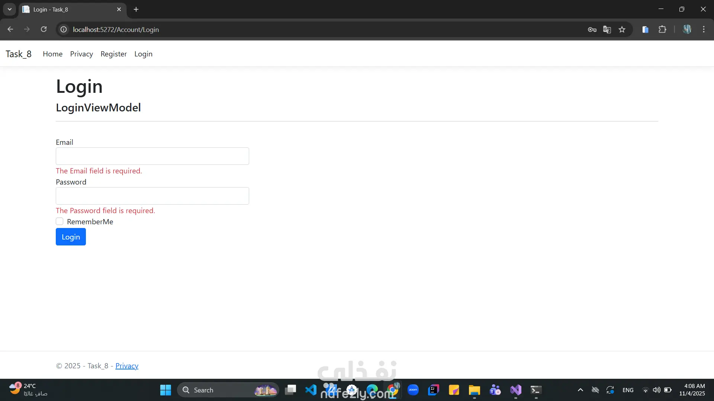Focus the Email input field

coord(152,156)
